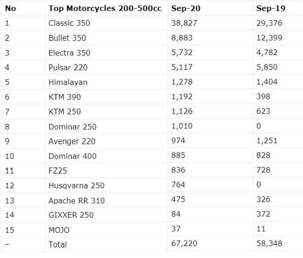Select the Electra 350 row label
Screen dimensions: 303x258
point(69,53)
